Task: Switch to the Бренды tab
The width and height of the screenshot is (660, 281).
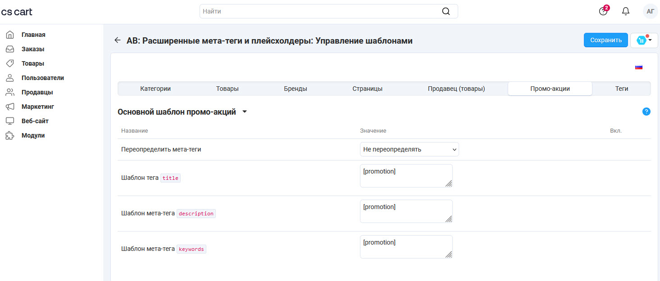Action: (295, 89)
